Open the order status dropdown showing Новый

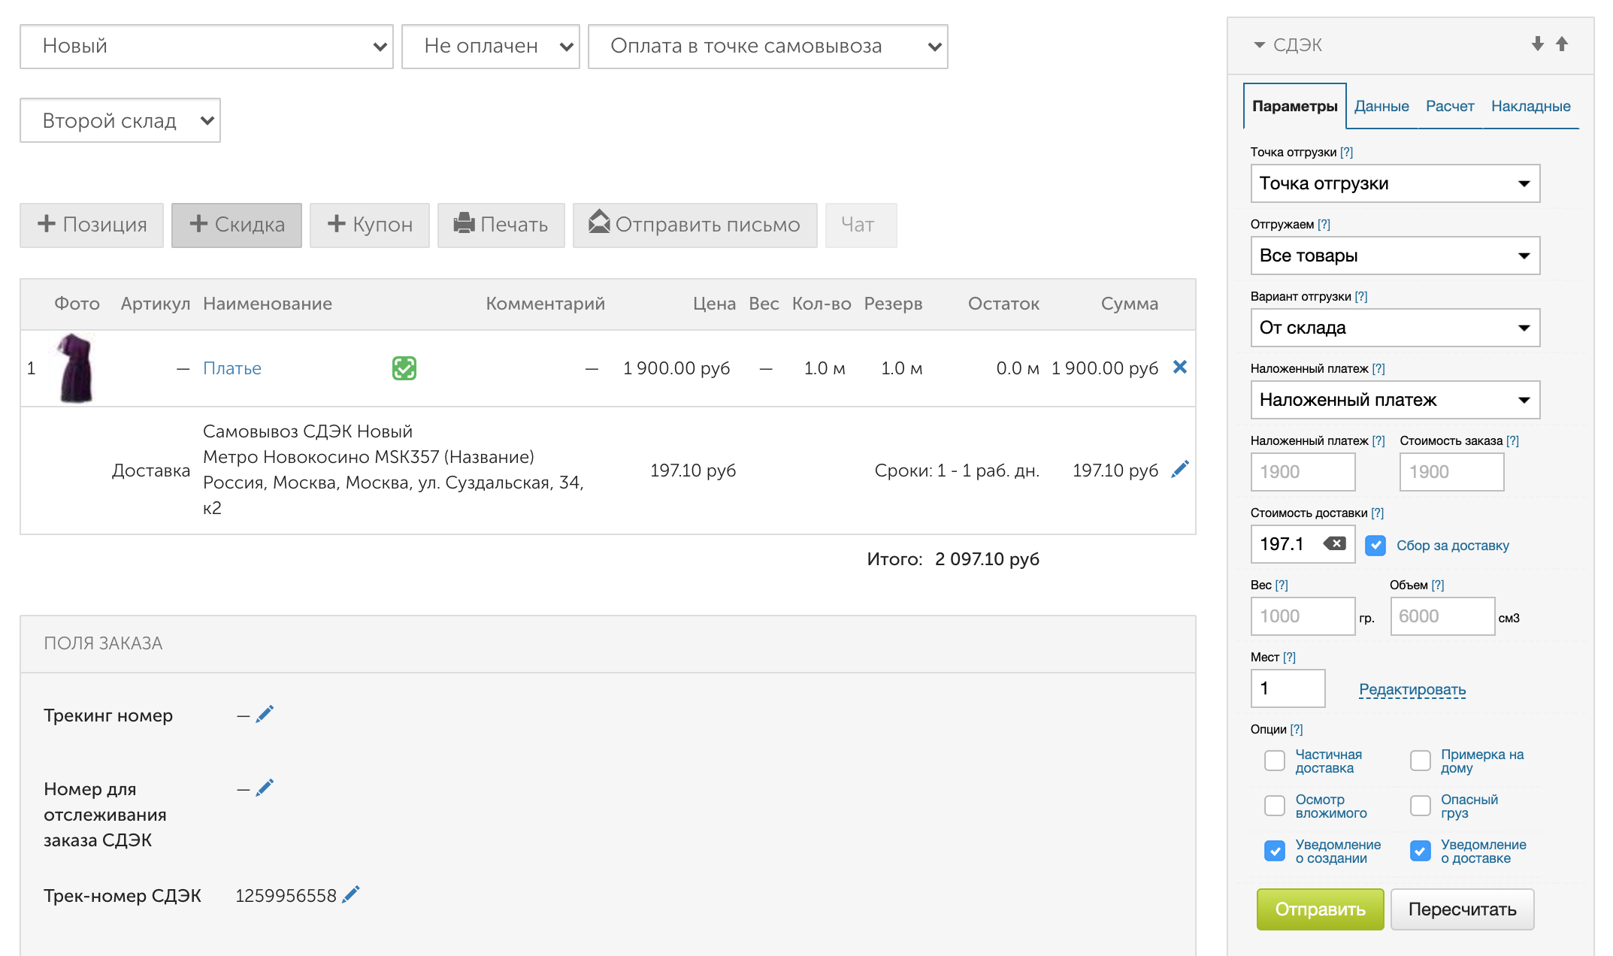[x=207, y=47]
